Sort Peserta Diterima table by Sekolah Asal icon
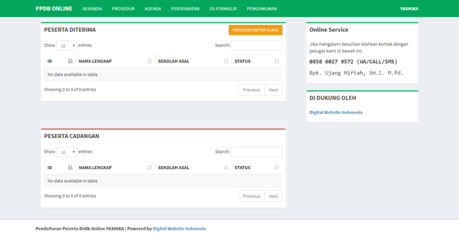 226,61
